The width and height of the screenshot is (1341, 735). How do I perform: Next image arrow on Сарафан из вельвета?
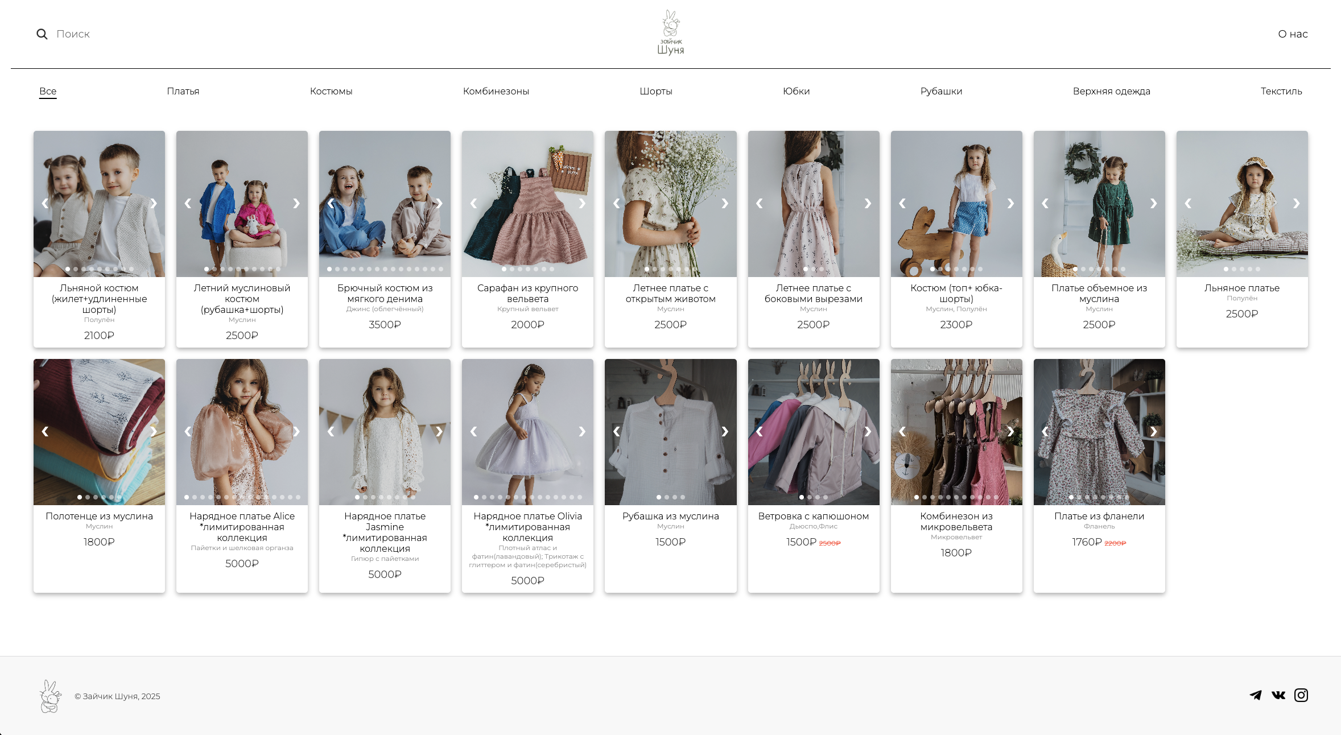[x=582, y=203]
